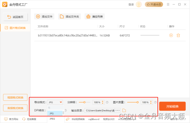
Task: Click the 状态 column header
Action: click(x=143, y=26)
